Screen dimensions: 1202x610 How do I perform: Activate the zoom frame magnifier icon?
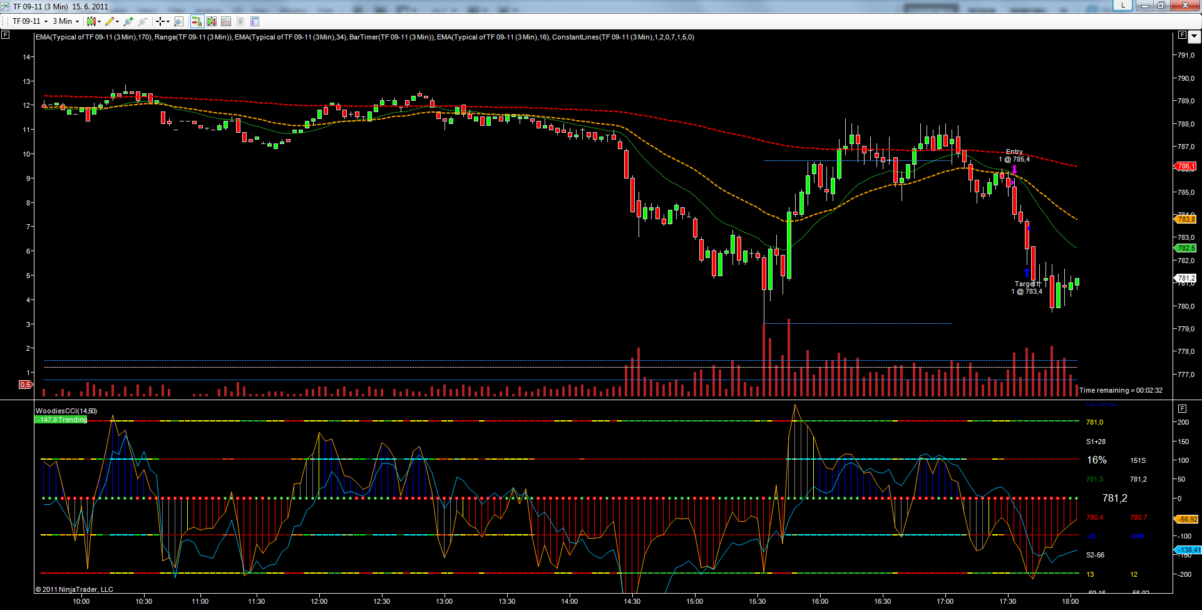point(179,21)
